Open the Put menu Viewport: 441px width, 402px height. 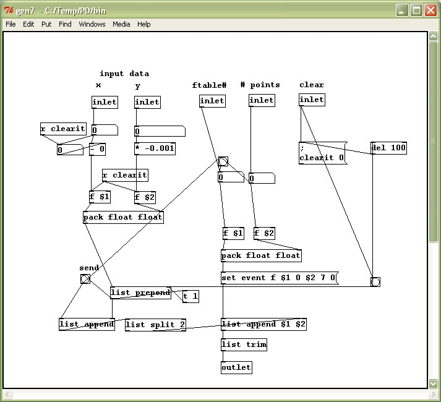46,24
